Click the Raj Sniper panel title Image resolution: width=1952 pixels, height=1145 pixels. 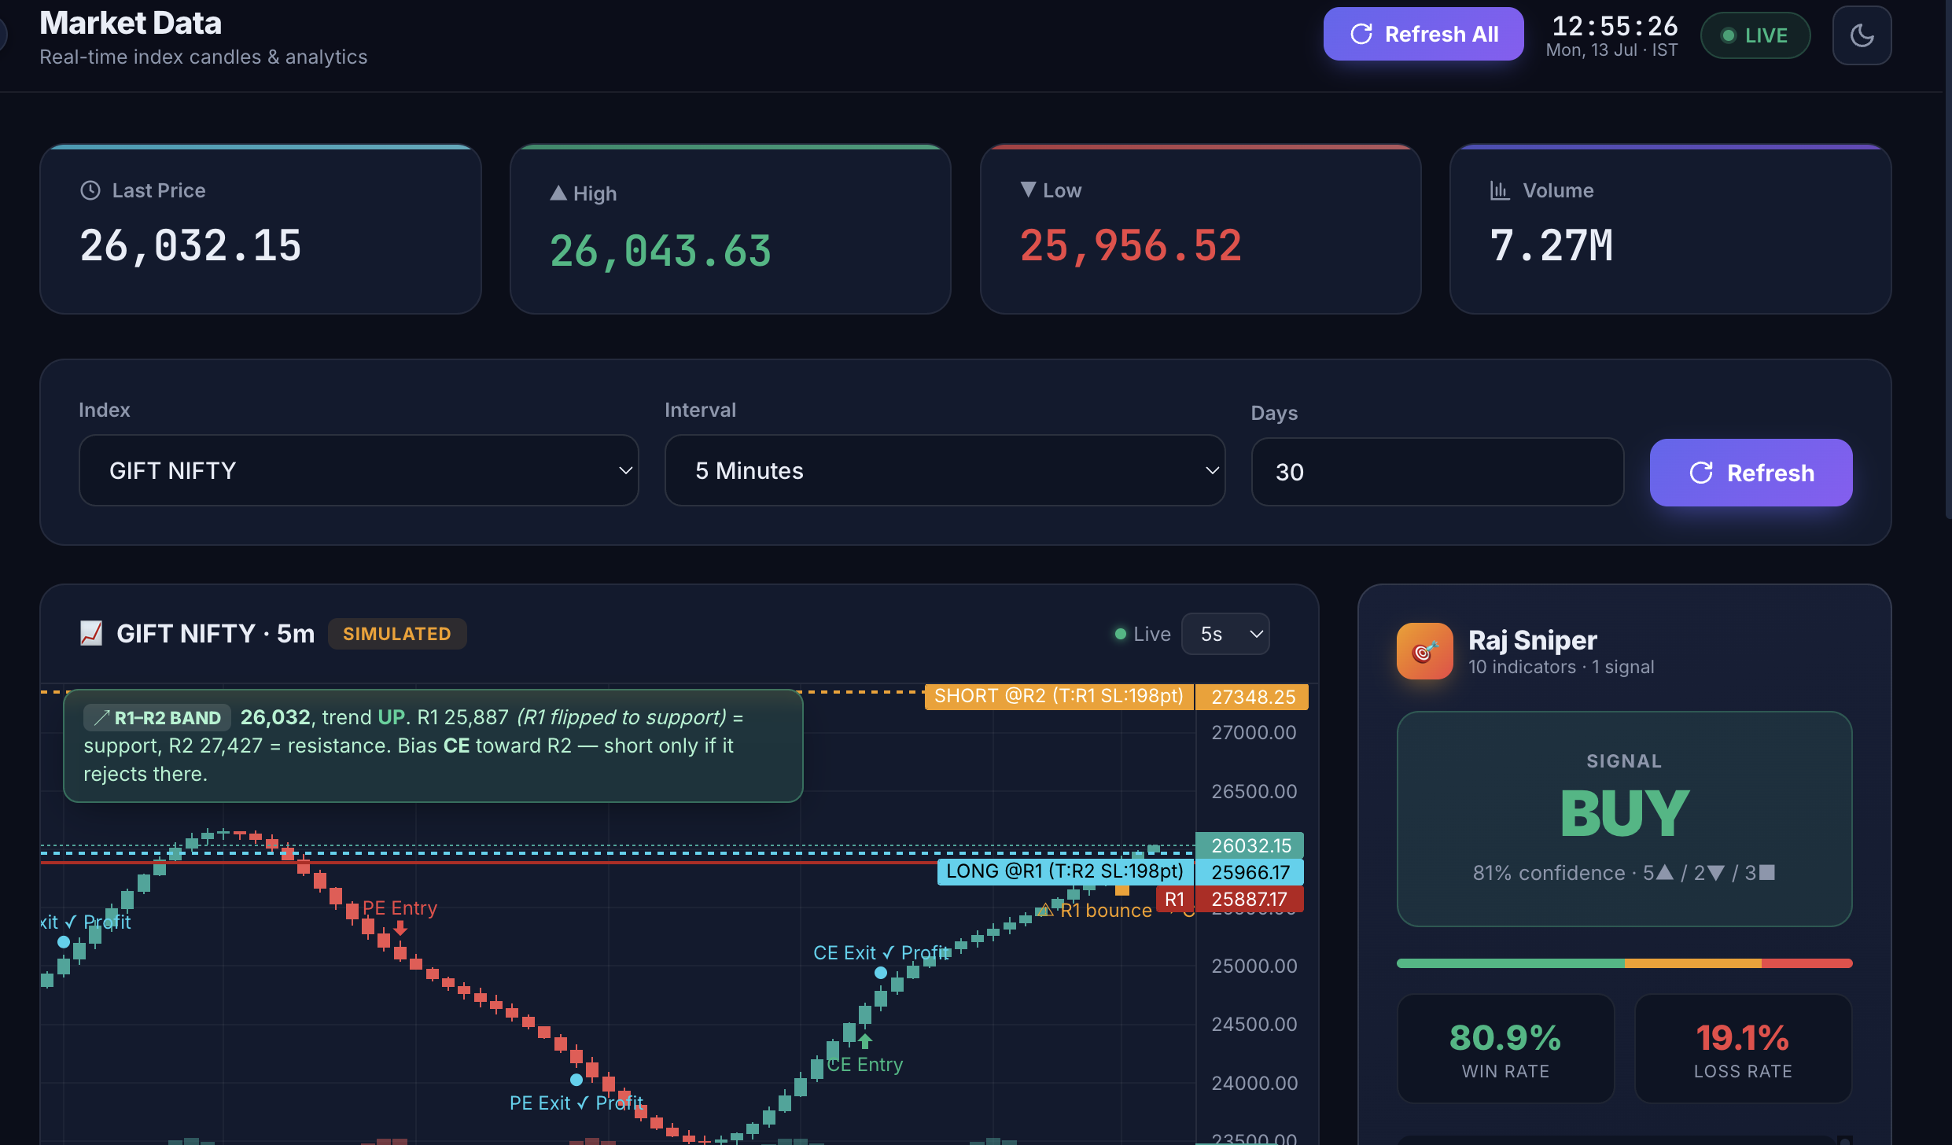(1533, 640)
